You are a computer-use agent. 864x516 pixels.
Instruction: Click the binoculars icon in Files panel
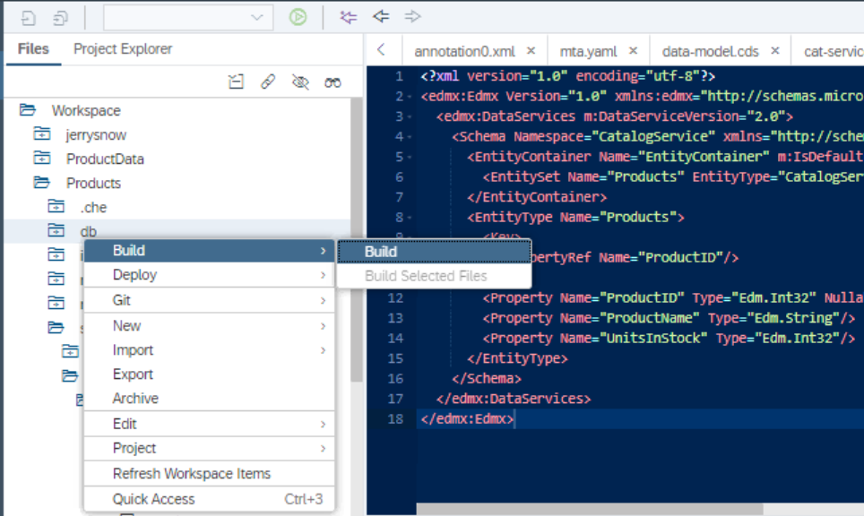(333, 82)
